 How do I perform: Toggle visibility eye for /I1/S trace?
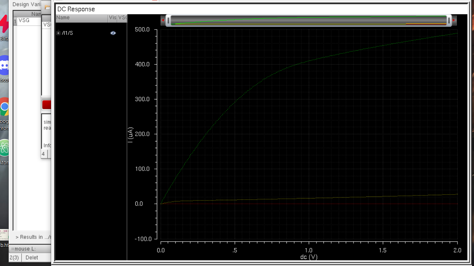(x=113, y=33)
